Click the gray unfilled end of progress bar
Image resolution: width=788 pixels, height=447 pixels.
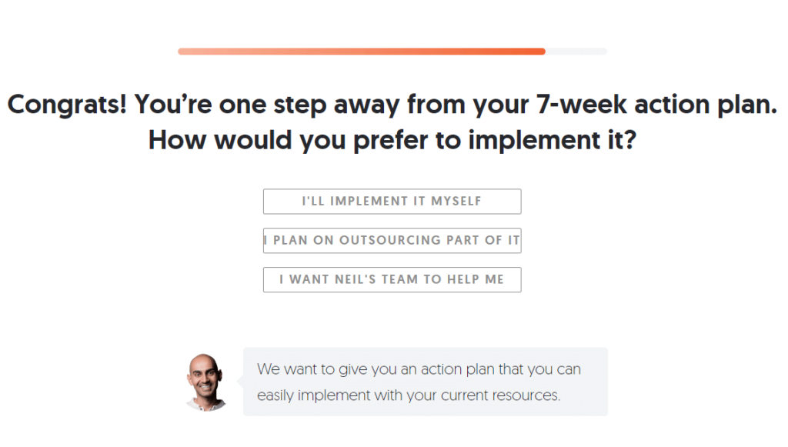click(x=576, y=52)
